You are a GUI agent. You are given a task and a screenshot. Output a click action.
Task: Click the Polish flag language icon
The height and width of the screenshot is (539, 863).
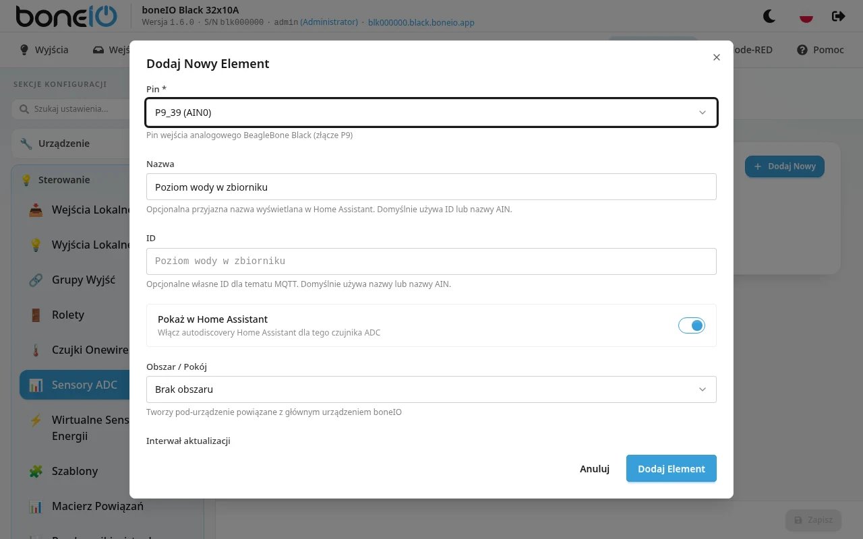806,15
